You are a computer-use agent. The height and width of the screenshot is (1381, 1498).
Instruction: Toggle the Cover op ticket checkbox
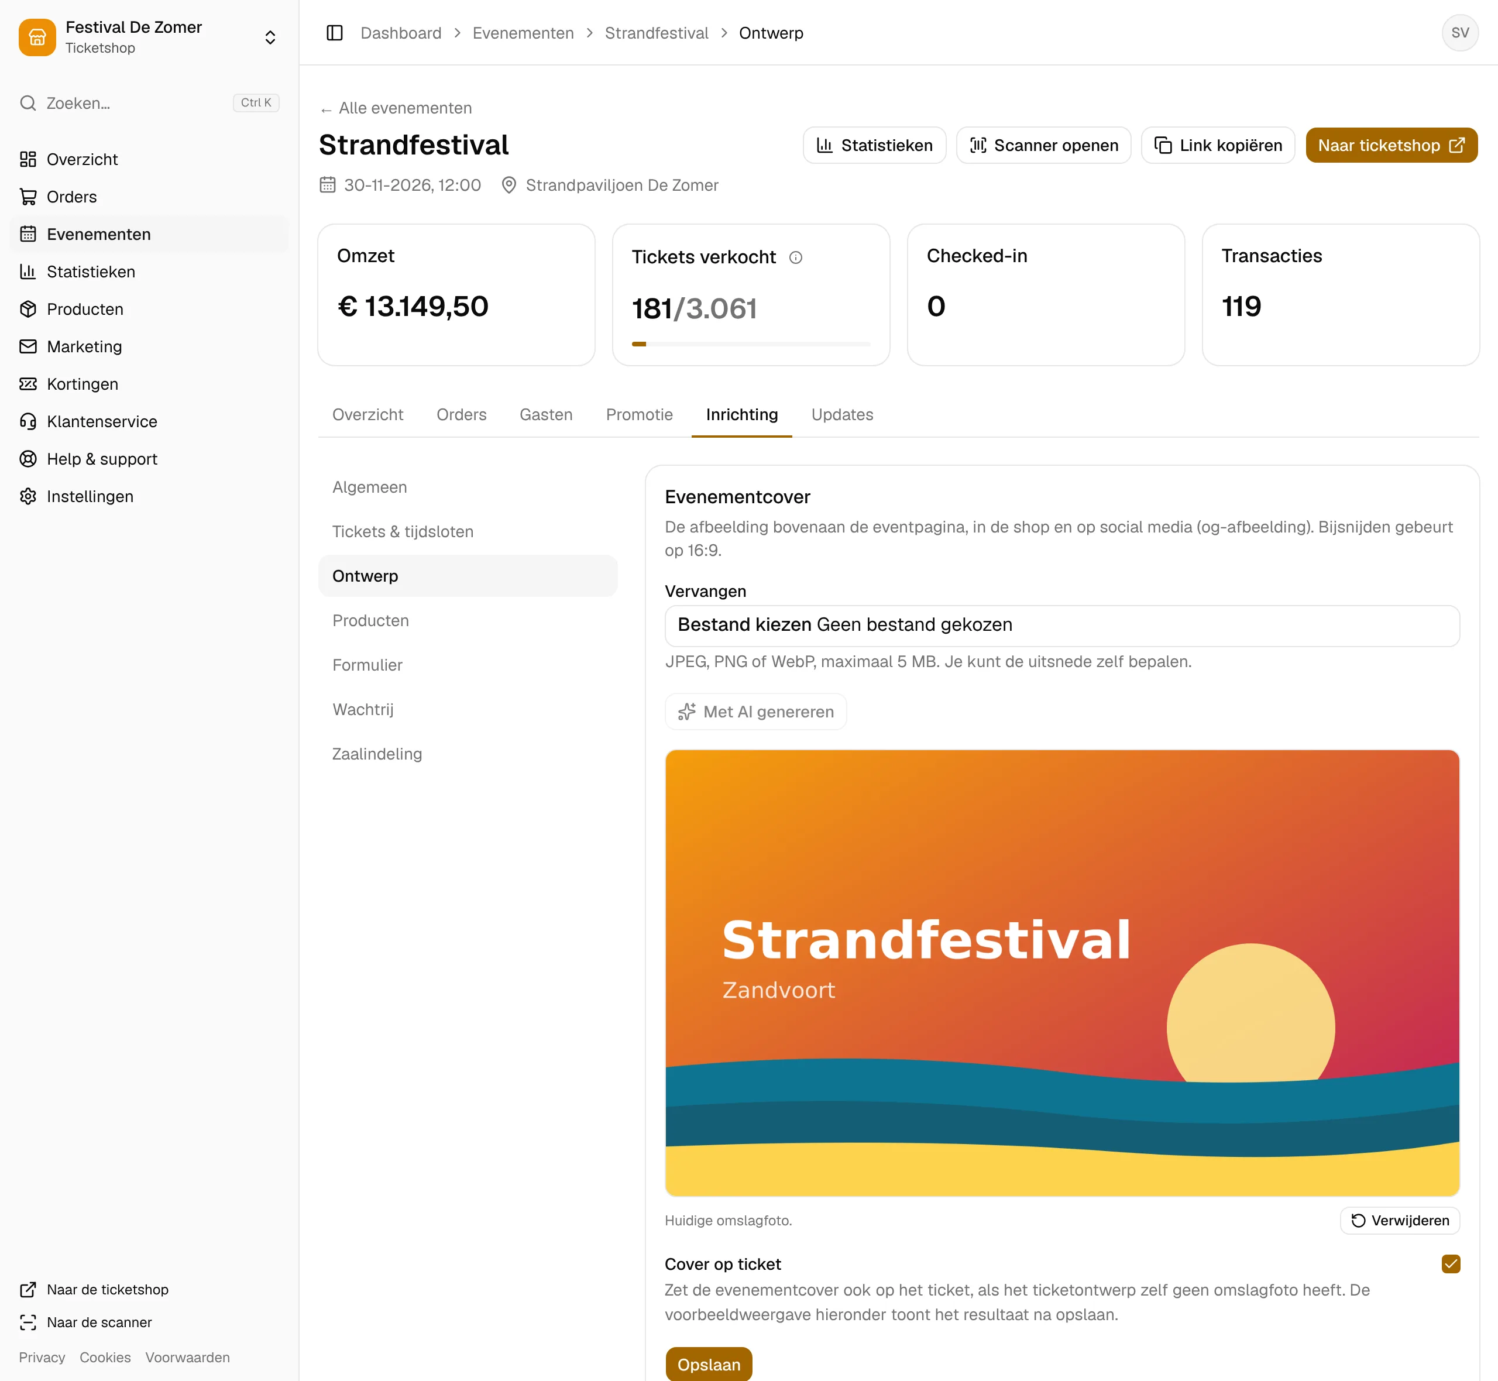pyautogui.click(x=1450, y=1264)
